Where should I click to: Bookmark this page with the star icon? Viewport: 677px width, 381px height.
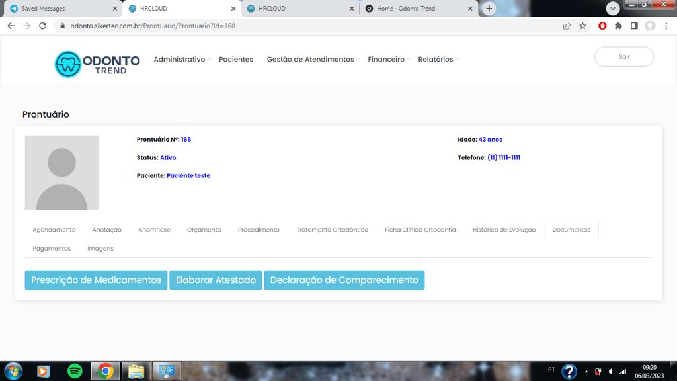582,26
